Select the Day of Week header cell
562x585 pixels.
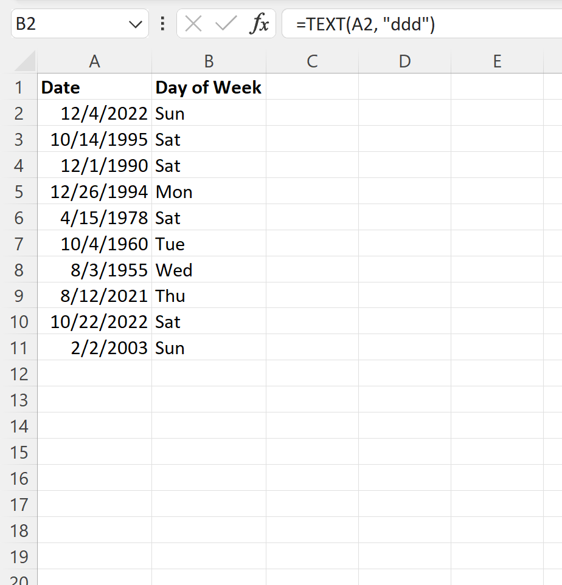coord(209,87)
